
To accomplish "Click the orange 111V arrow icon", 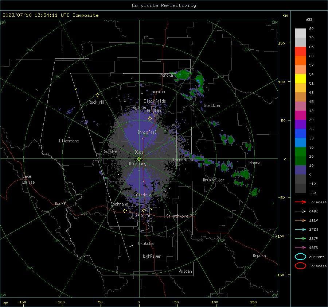I will pyautogui.click(x=300, y=220).
